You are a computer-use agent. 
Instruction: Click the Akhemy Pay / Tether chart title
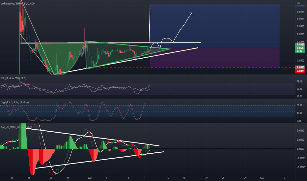point(18,4)
